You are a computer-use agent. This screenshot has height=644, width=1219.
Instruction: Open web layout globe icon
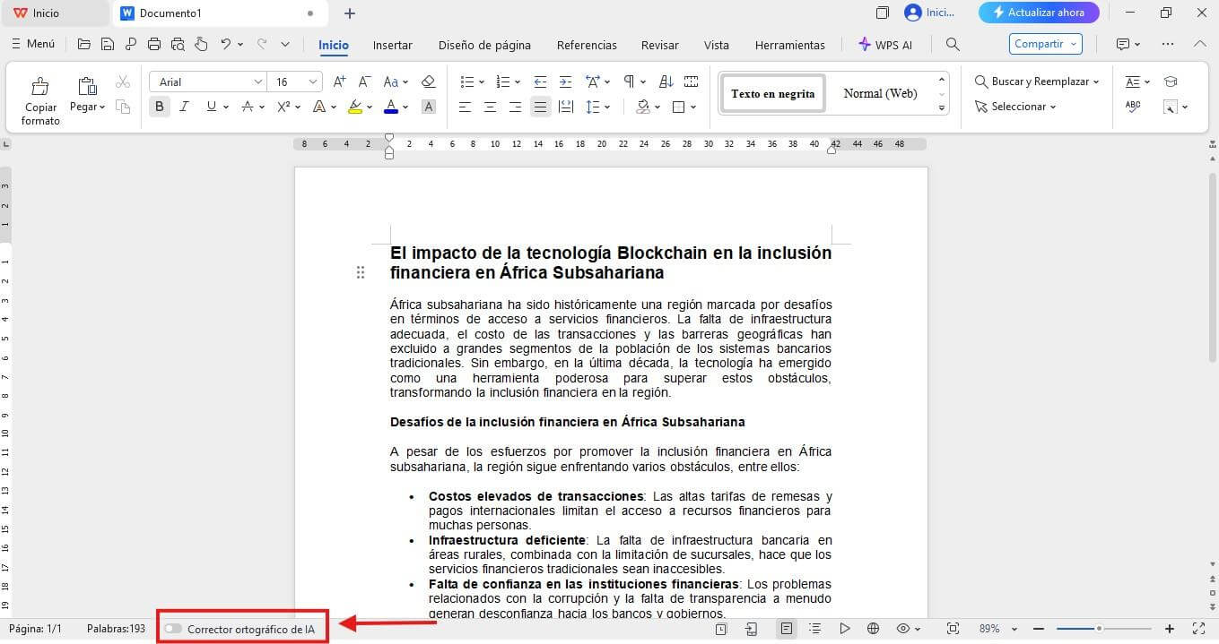[x=873, y=629]
